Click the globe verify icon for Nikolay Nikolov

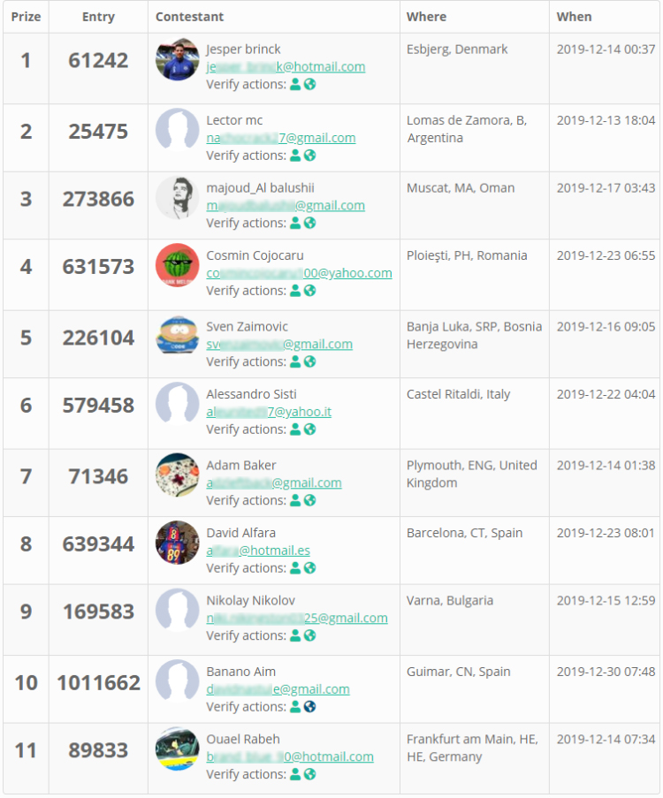(x=309, y=635)
